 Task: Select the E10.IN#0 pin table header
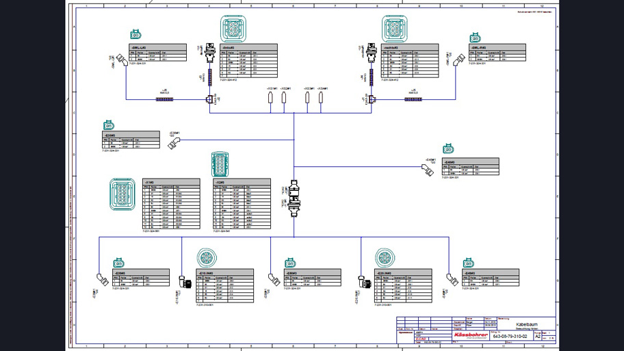pyautogui.click(x=225, y=272)
